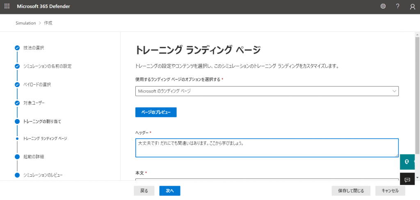Image resolution: width=420 pixels, height=200 pixels.
Task: Click the vertical scrollbar down arrow
Action: [417, 178]
